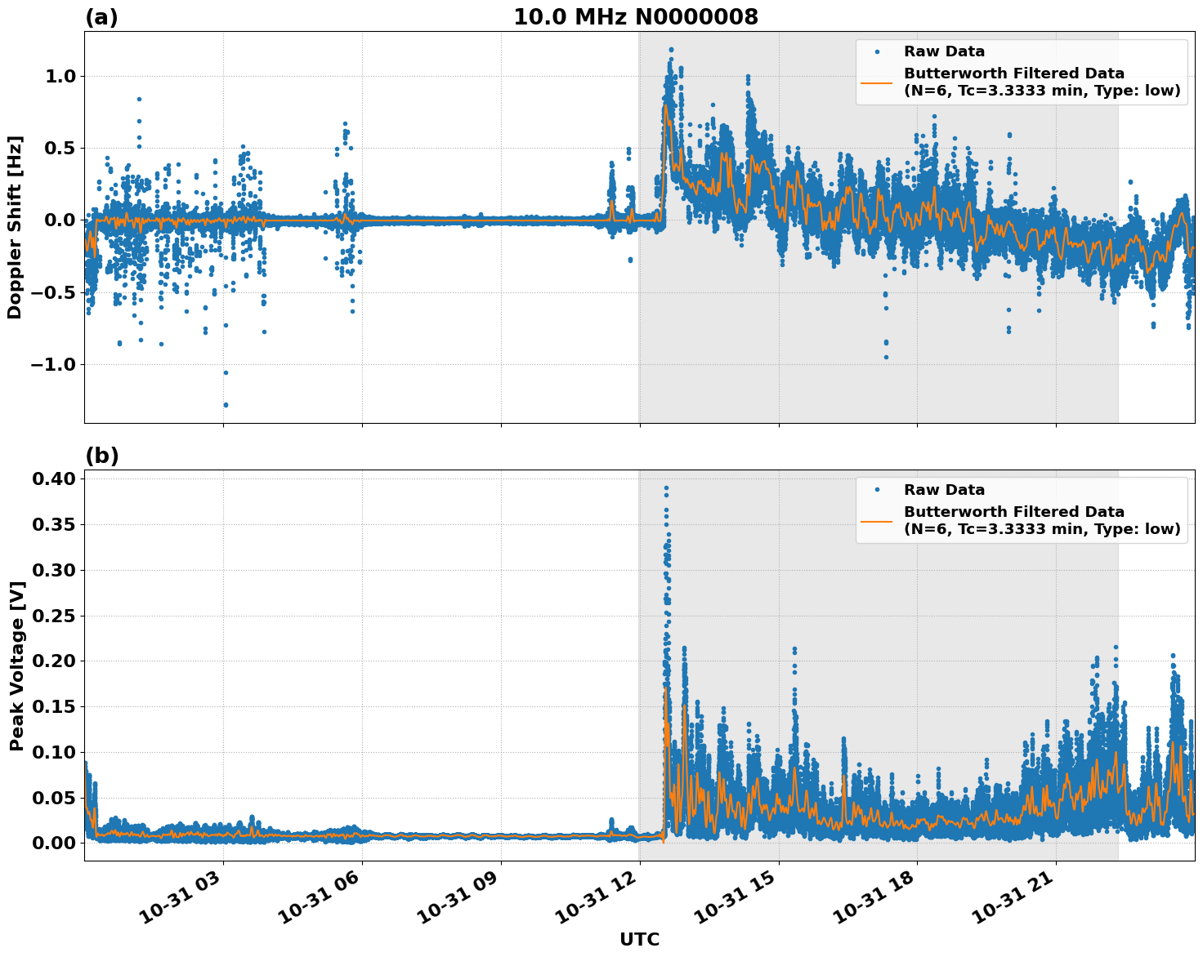Click the orange line sample in Peak Voltage legend
Screen dimensions: 1203x957
pos(877,520)
